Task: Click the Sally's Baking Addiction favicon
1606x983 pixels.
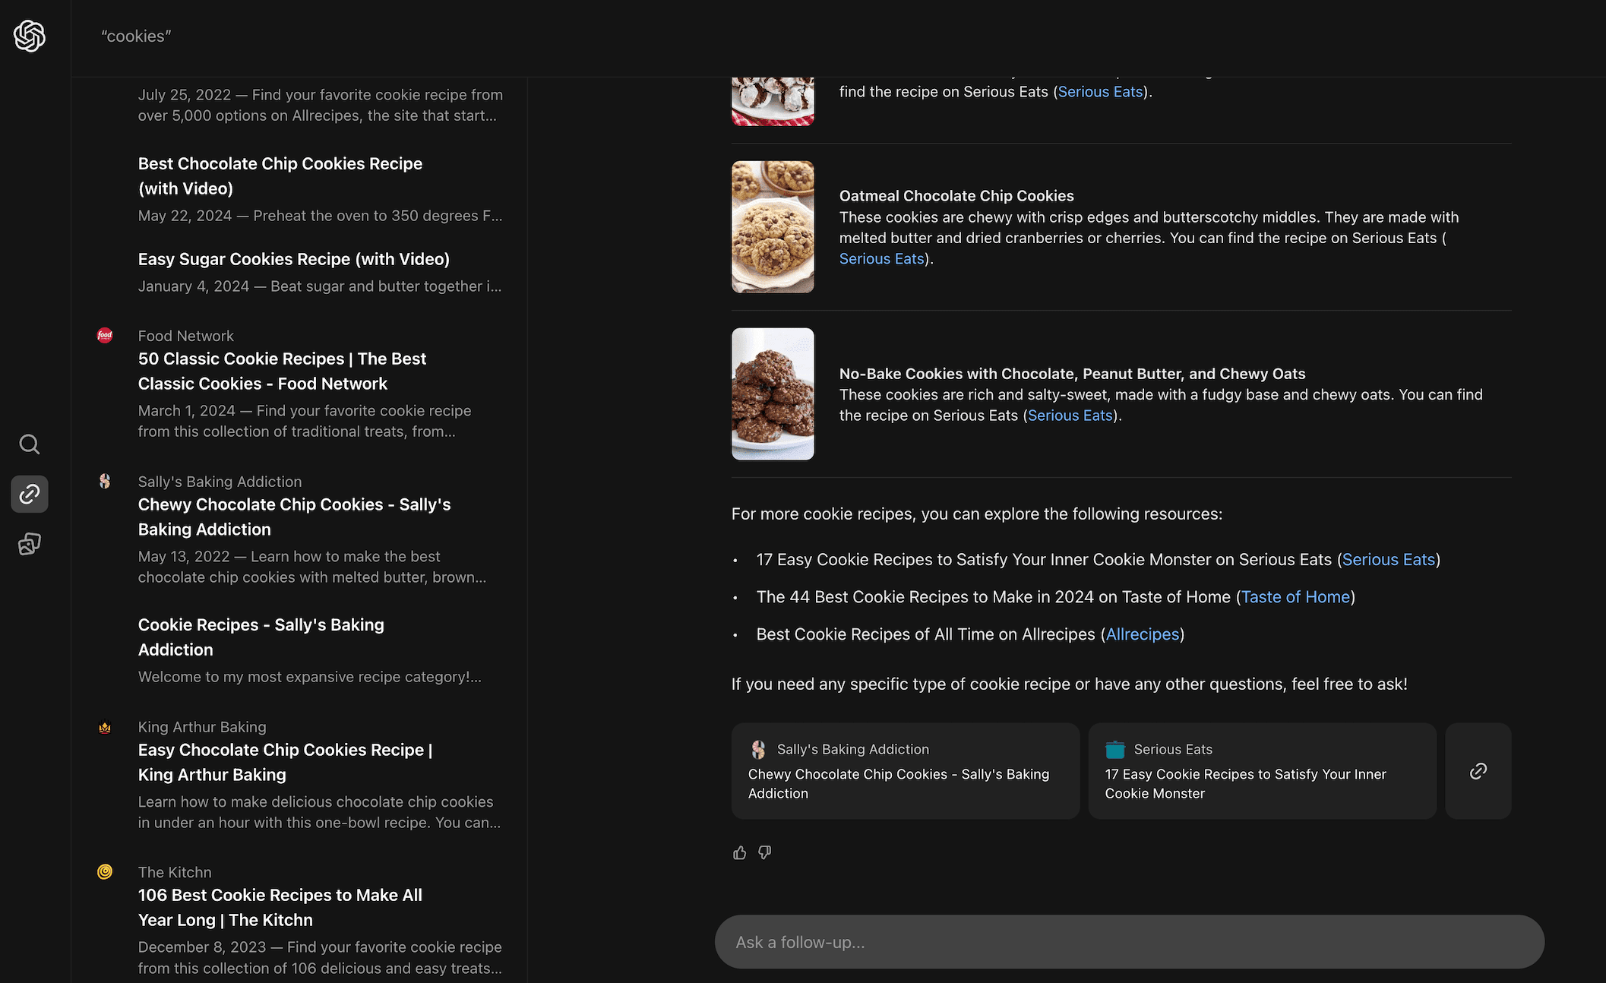Action: point(104,481)
